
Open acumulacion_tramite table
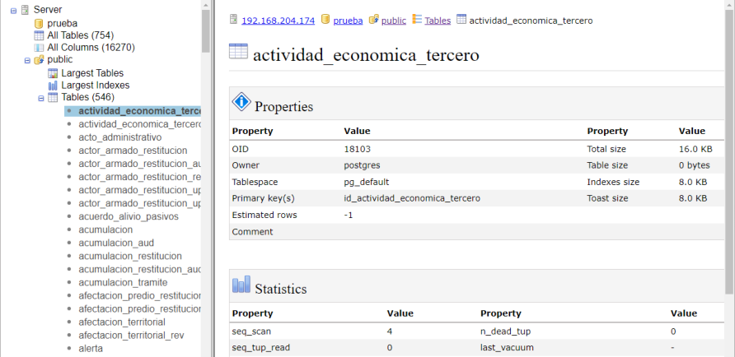coord(123,282)
